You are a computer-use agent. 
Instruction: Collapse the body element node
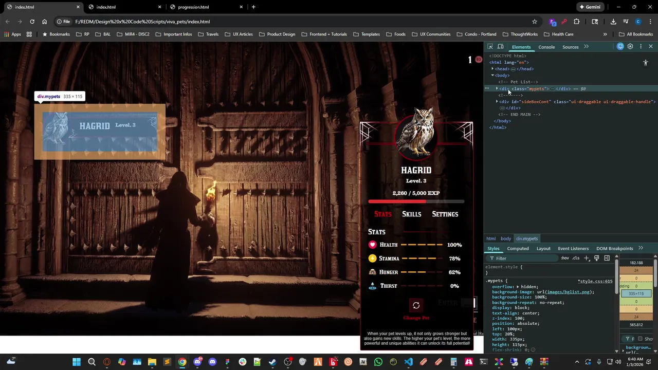(492, 76)
